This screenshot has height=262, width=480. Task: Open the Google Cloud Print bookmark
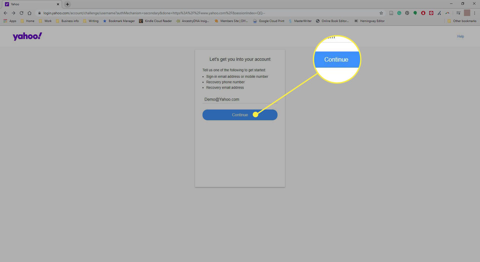[269, 21]
